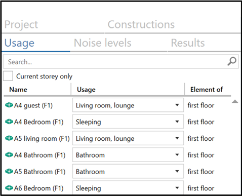This screenshot has width=242, height=196.
Task: Expand usage dropdown for A5 living room
Action: pos(128,138)
